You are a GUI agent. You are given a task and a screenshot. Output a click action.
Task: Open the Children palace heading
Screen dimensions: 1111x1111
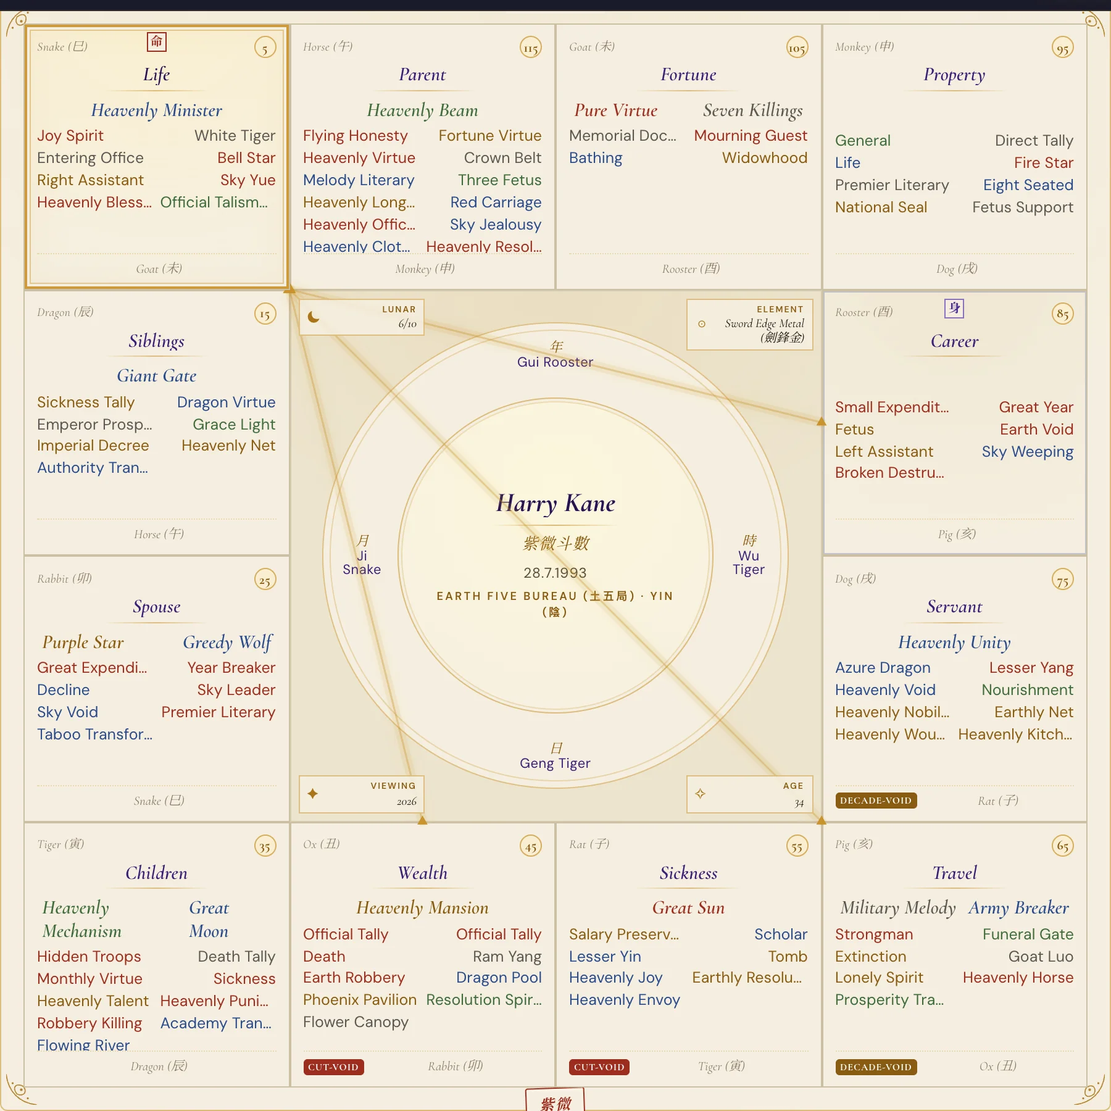tap(157, 873)
